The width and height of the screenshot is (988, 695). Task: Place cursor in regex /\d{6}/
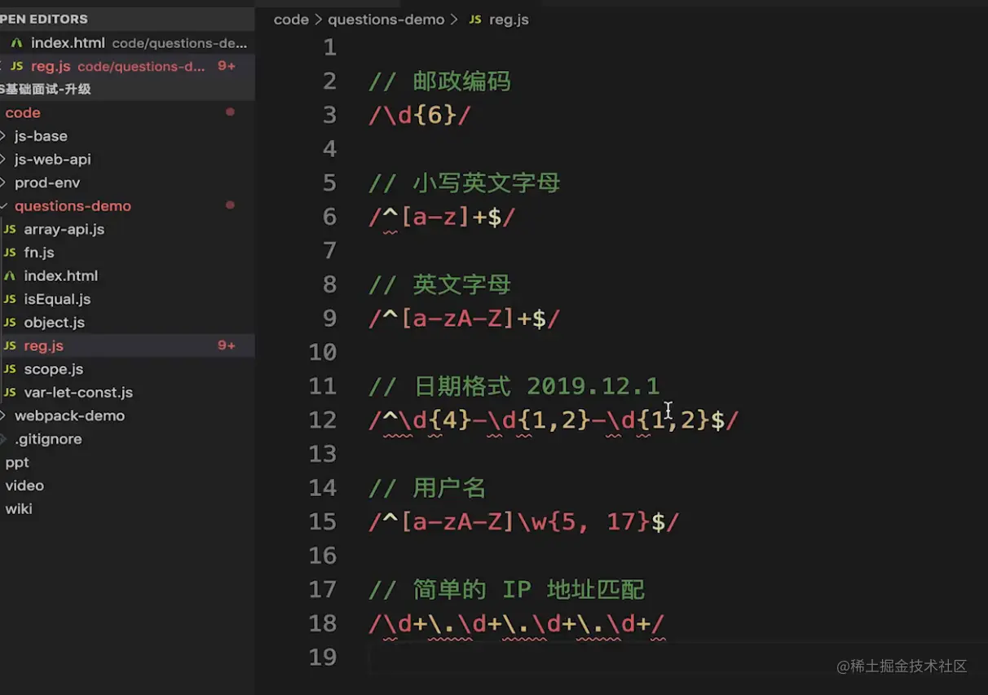[x=420, y=116]
